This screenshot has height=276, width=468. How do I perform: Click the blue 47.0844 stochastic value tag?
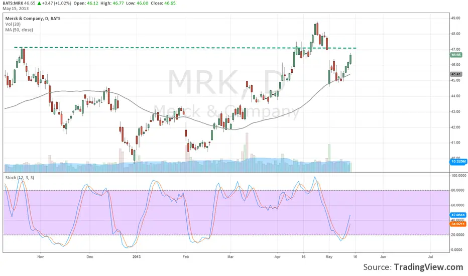(458, 215)
